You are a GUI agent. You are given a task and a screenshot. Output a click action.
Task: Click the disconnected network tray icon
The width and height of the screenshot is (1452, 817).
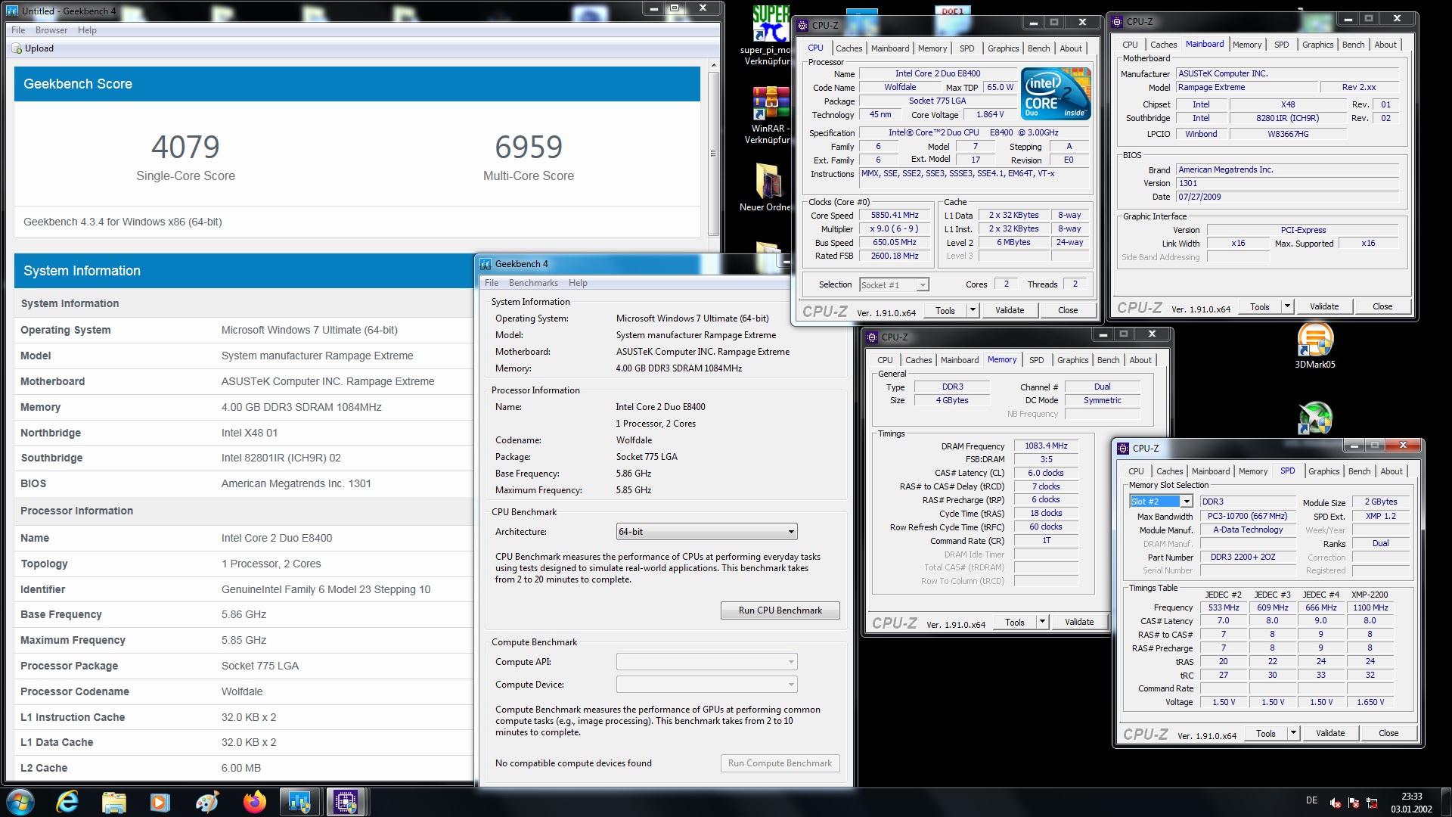pos(1372,803)
